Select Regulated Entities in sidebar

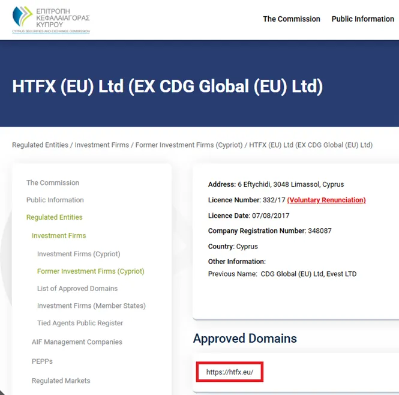coord(55,217)
